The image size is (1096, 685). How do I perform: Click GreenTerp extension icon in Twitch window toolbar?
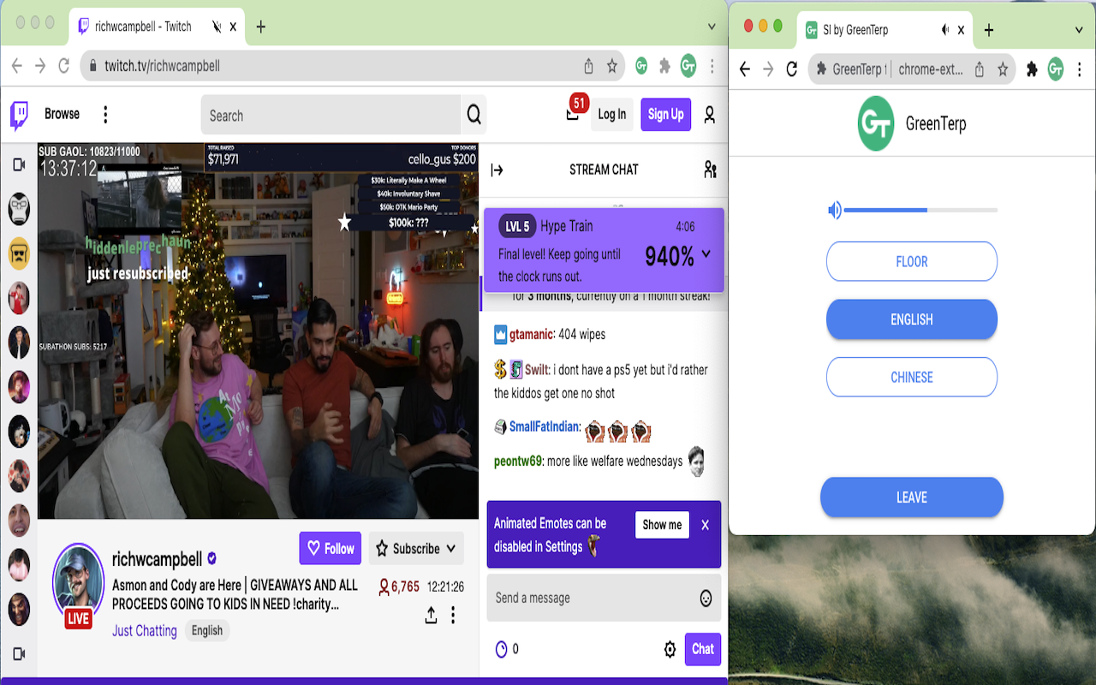(x=641, y=66)
